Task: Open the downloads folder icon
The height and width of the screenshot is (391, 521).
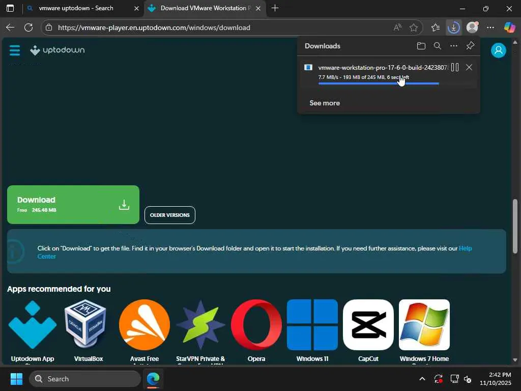Action: [x=421, y=46]
